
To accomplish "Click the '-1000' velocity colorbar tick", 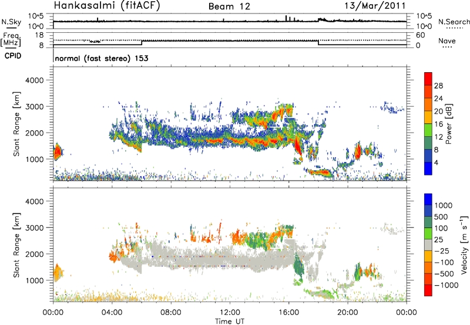I will click(x=446, y=285).
